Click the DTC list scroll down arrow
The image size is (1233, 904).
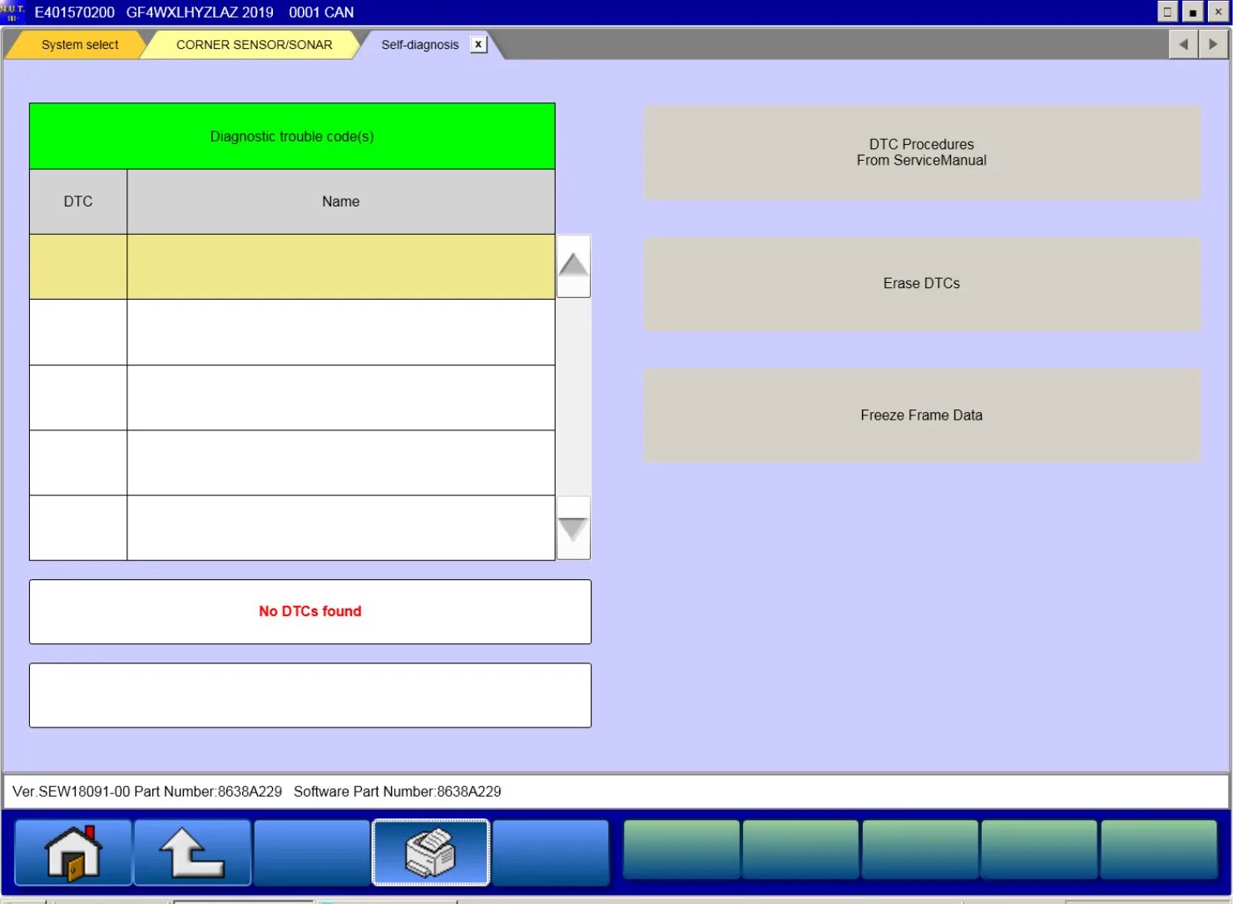(573, 529)
